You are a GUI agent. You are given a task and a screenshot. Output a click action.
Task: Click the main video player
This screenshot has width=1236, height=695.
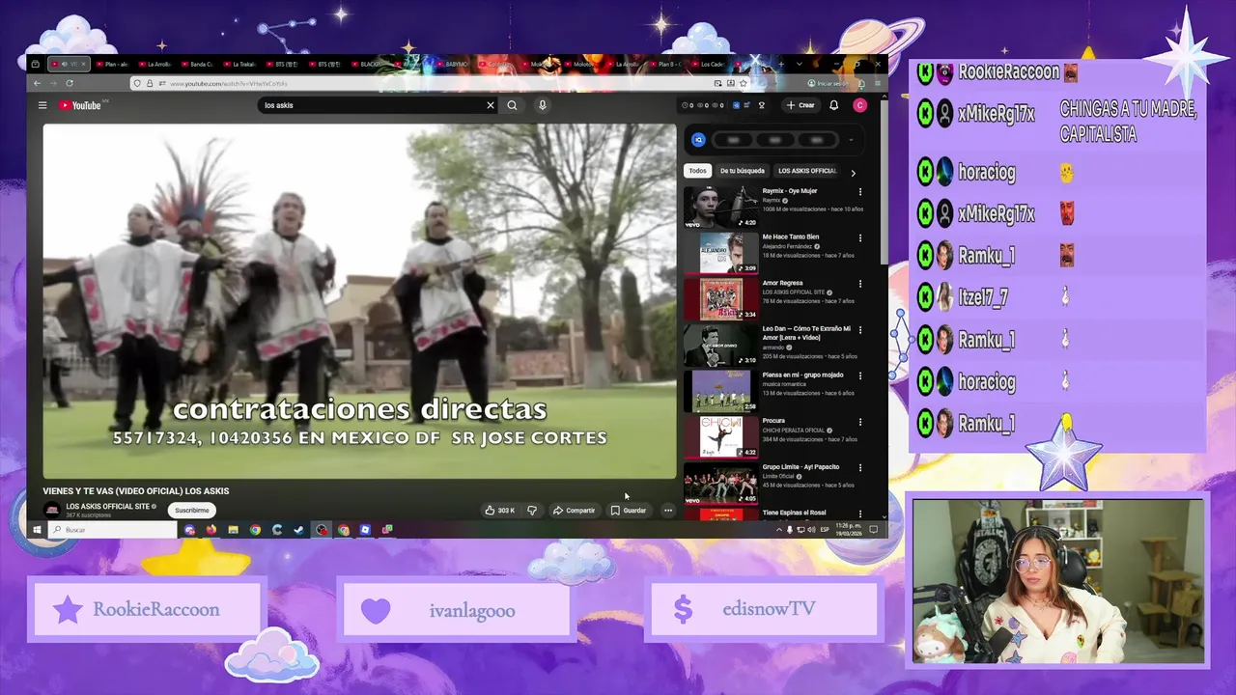click(359, 301)
